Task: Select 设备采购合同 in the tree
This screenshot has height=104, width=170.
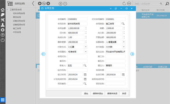Action: click(19, 21)
